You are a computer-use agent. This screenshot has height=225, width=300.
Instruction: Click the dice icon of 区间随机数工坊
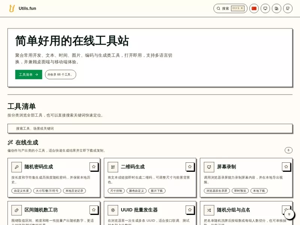[16, 210]
